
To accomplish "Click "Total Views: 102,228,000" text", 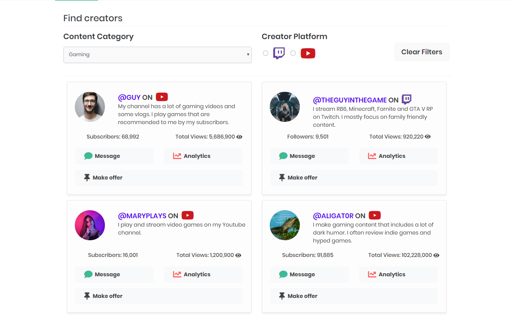I will (x=400, y=255).
